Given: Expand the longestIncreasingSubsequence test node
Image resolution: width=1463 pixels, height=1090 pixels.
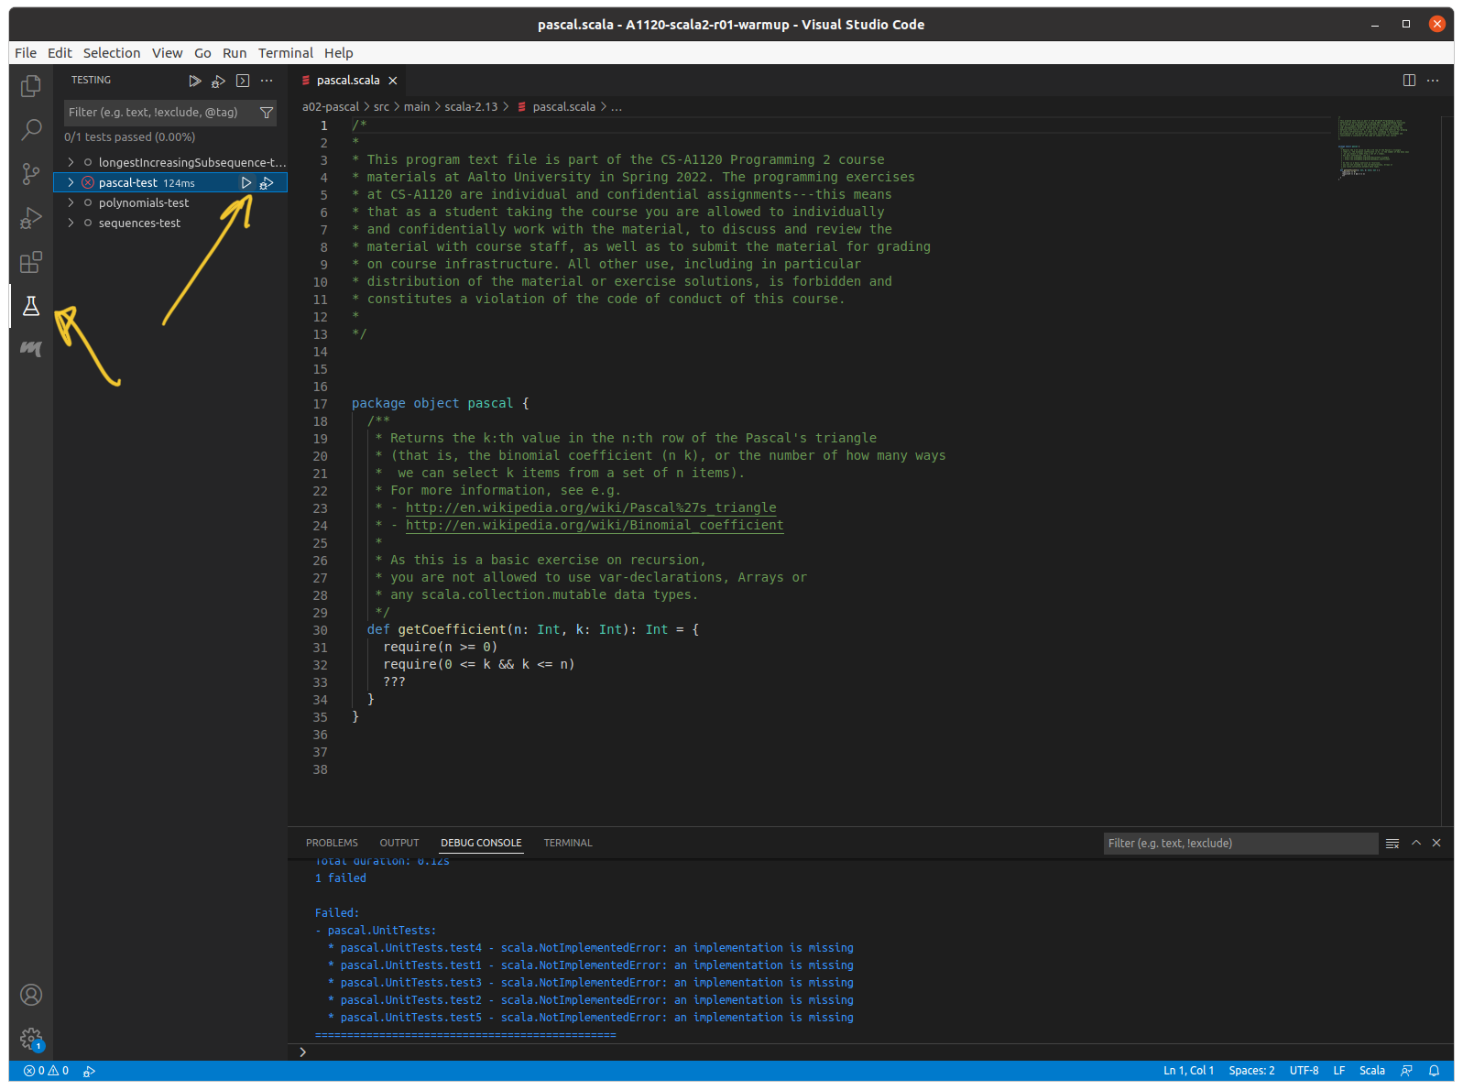Looking at the screenshot, I should tap(71, 162).
